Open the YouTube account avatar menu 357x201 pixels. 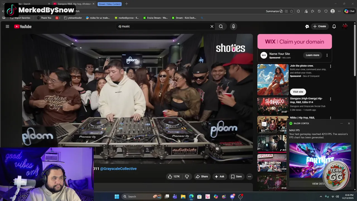(345, 27)
